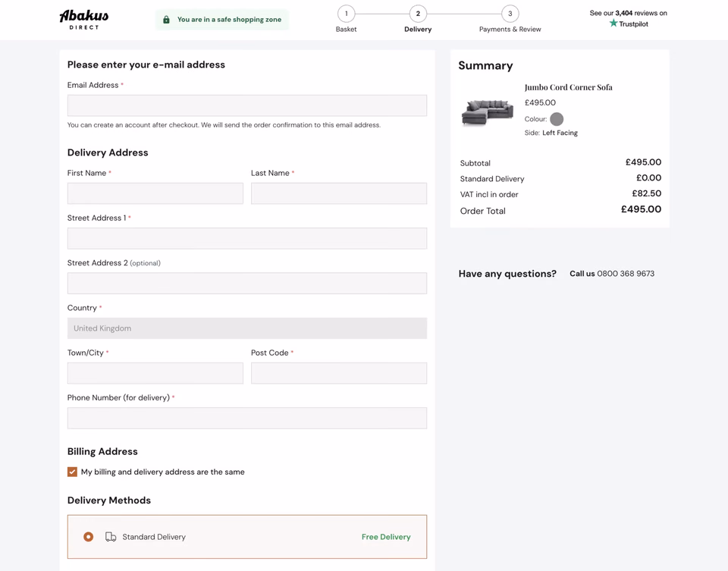This screenshot has height=571, width=728.
Task: Click the Have any questions? heading
Action: click(507, 274)
